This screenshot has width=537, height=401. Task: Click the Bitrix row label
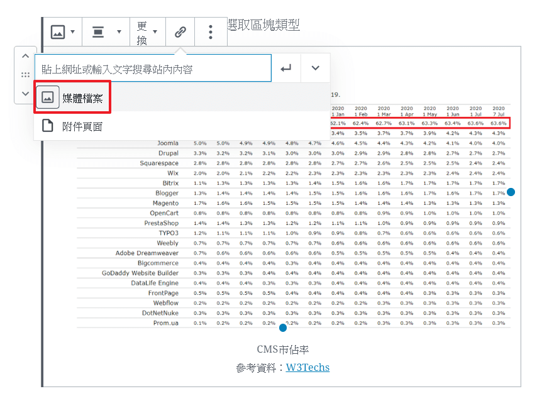[x=170, y=183]
